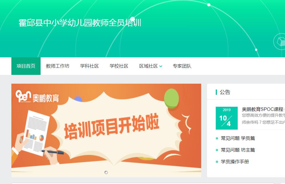Select the 学科社区 menu item
This screenshot has width=285, height=184.
[x=89, y=66]
